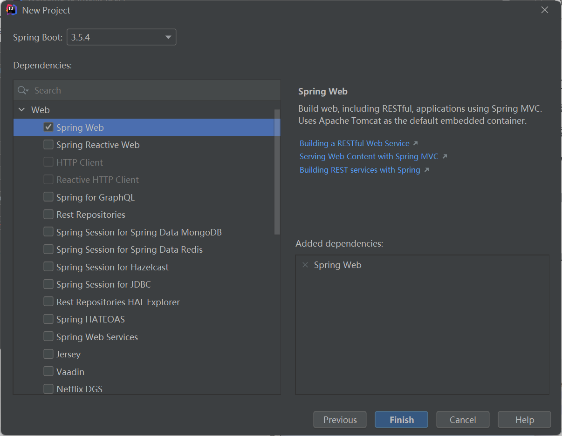Enable Spring Session for JDBC checkbox

click(x=48, y=284)
